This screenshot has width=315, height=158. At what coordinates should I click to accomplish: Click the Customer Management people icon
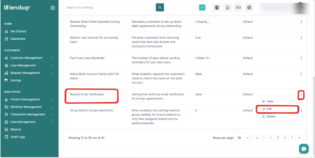coord(6,58)
